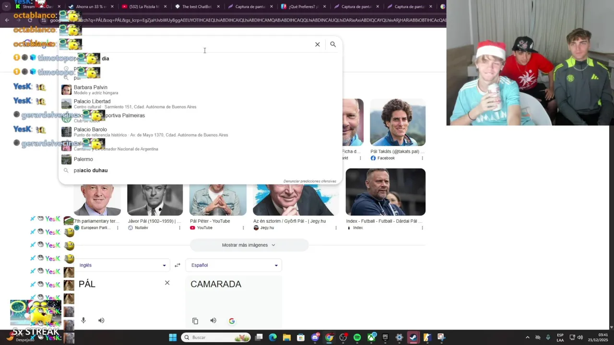Image resolution: width=614 pixels, height=345 pixels.
Task: Switch to The best ChatBot tab
Action: 197,7
